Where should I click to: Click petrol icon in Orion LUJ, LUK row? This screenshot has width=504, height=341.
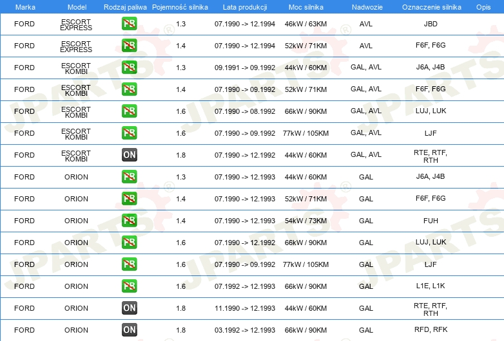(129, 242)
